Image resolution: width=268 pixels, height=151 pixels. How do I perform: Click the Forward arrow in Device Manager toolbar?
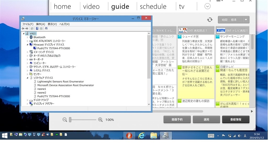[27, 28]
